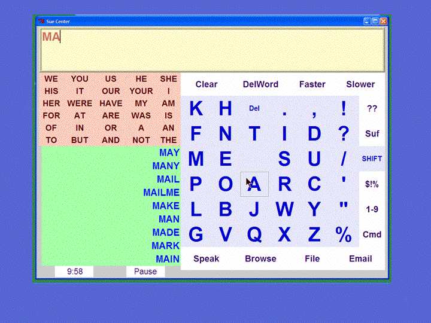Toggle the Pause button
The width and height of the screenshot is (431, 323).
145,272
